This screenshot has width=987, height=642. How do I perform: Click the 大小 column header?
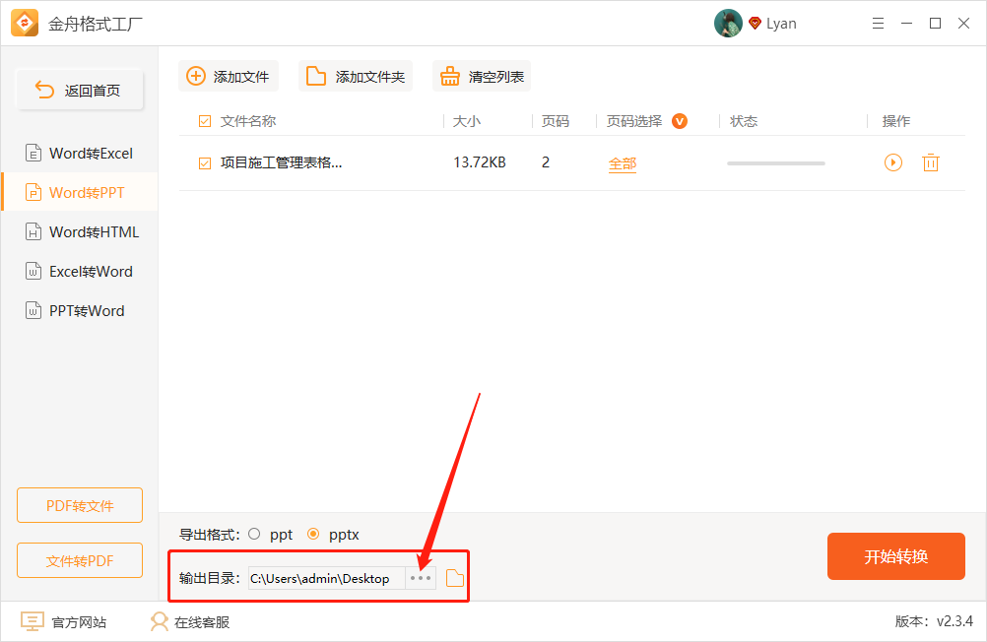(467, 121)
